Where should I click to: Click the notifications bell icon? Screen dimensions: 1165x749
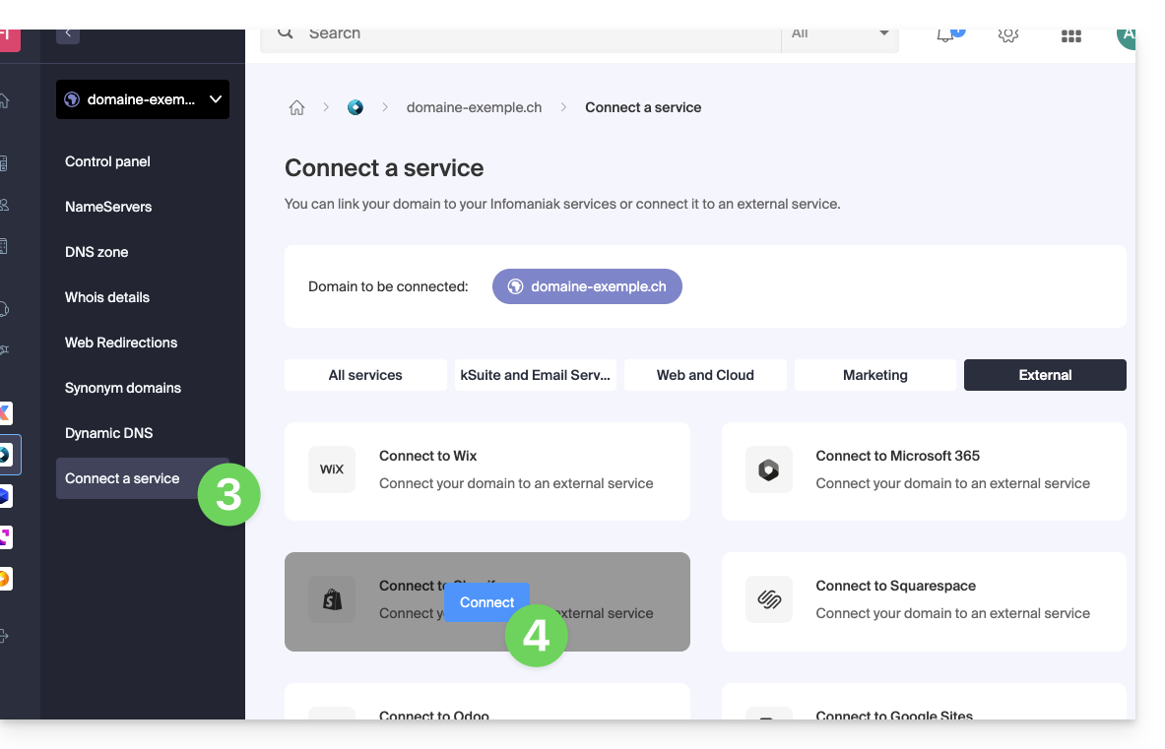click(945, 34)
